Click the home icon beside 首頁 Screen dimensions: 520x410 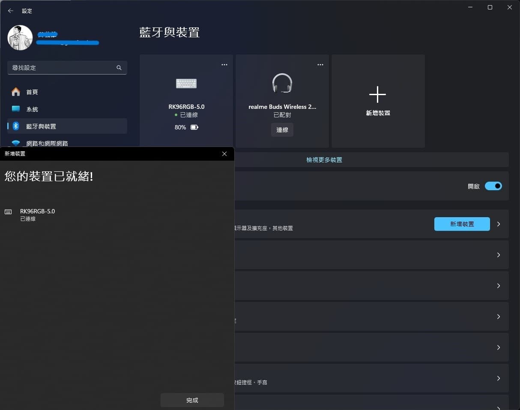[x=16, y=92]
